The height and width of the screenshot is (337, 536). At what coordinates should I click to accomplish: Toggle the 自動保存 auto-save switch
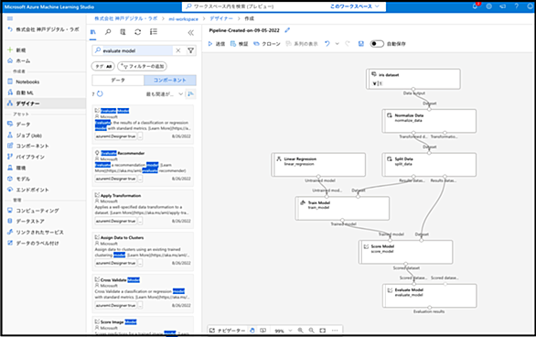click(377, 44)
